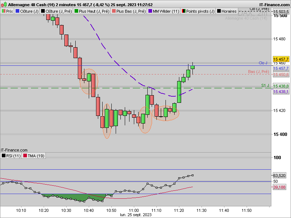Click the green Plus Haut swatch
This screenshot has width=291, height=218.
76,11
